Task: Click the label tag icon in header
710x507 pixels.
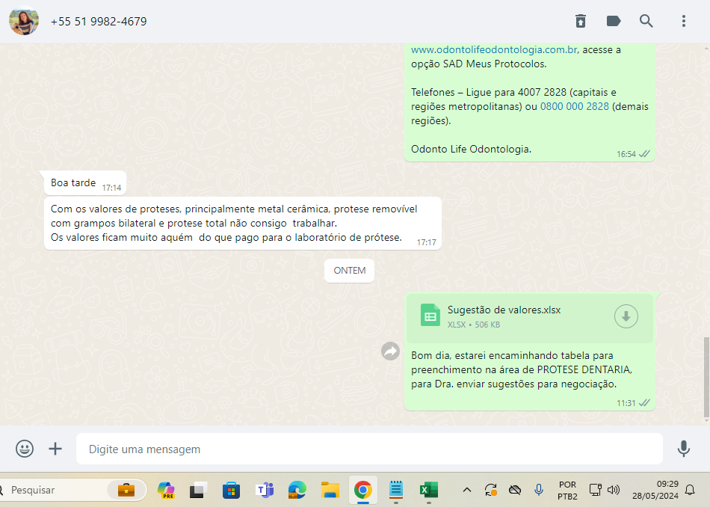Action: [614, 21]
